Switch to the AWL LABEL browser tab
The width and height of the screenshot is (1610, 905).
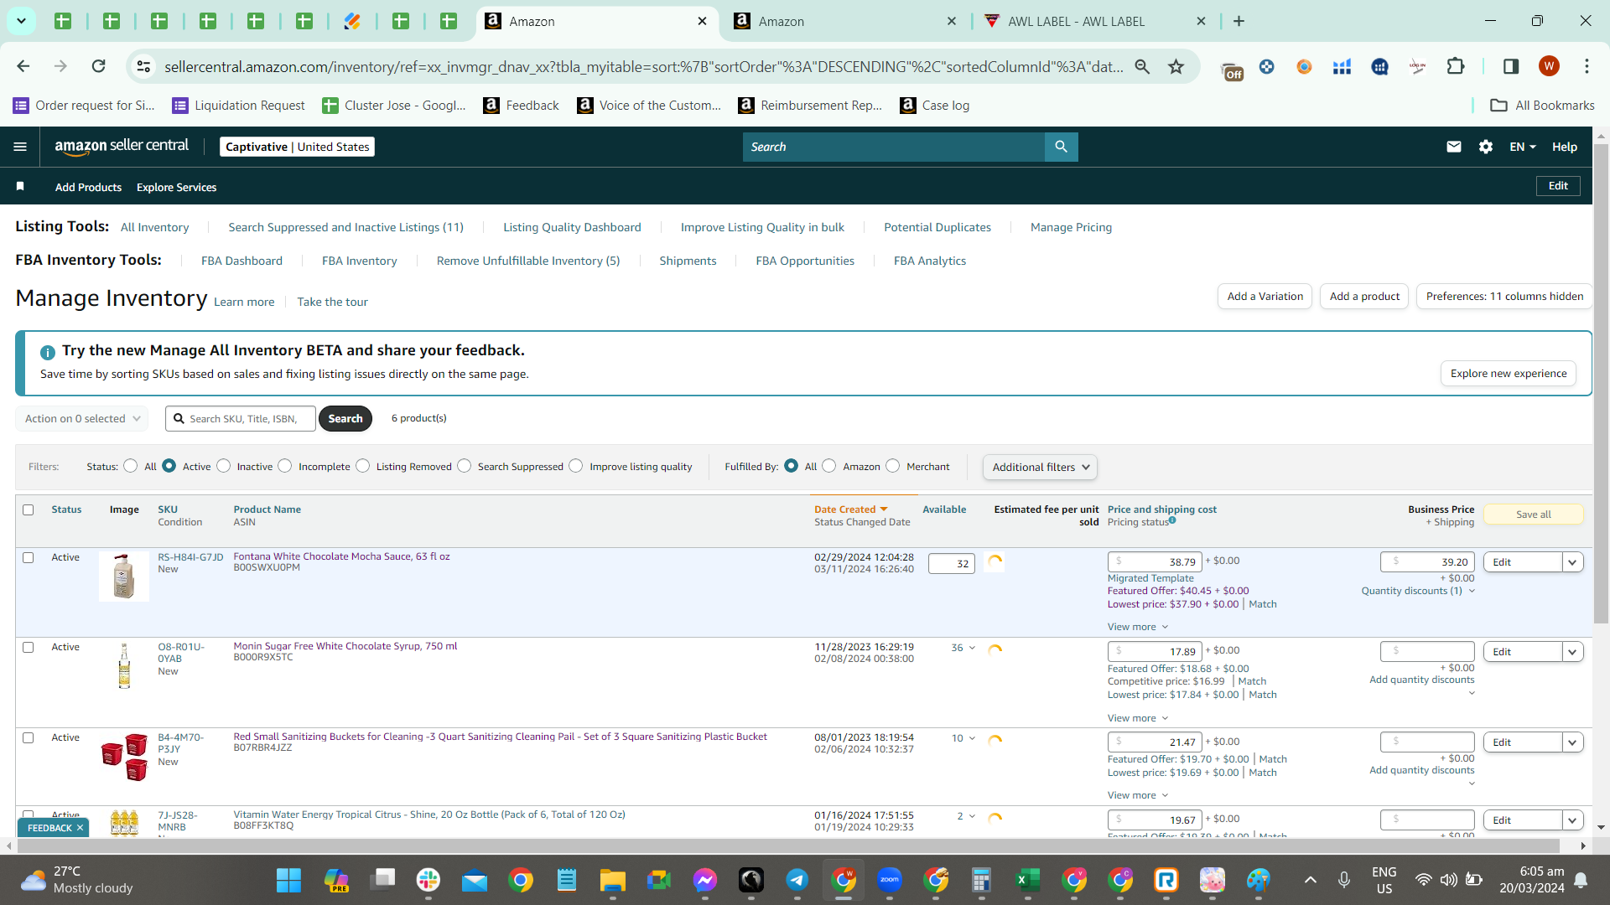(x=1094, y=21)
